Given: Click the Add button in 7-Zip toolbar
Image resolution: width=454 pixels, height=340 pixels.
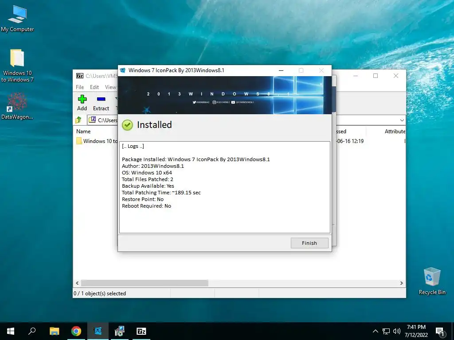Looking at the screenshot, I should tap(82, 103).
